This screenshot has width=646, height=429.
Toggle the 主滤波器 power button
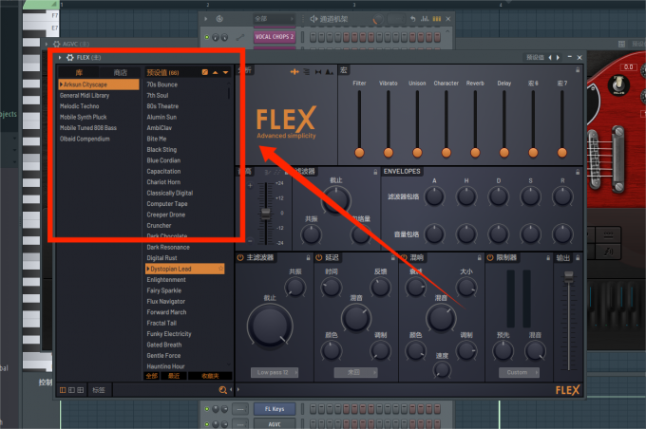click(x=240, y=258)
